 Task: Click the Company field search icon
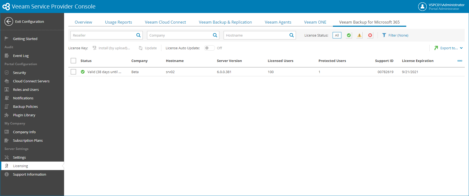click(215, 35)
